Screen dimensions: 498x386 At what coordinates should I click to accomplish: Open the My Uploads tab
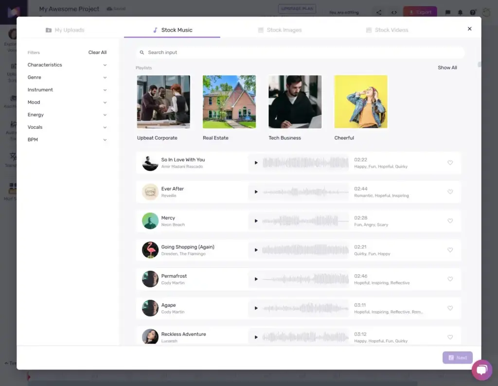65,30
